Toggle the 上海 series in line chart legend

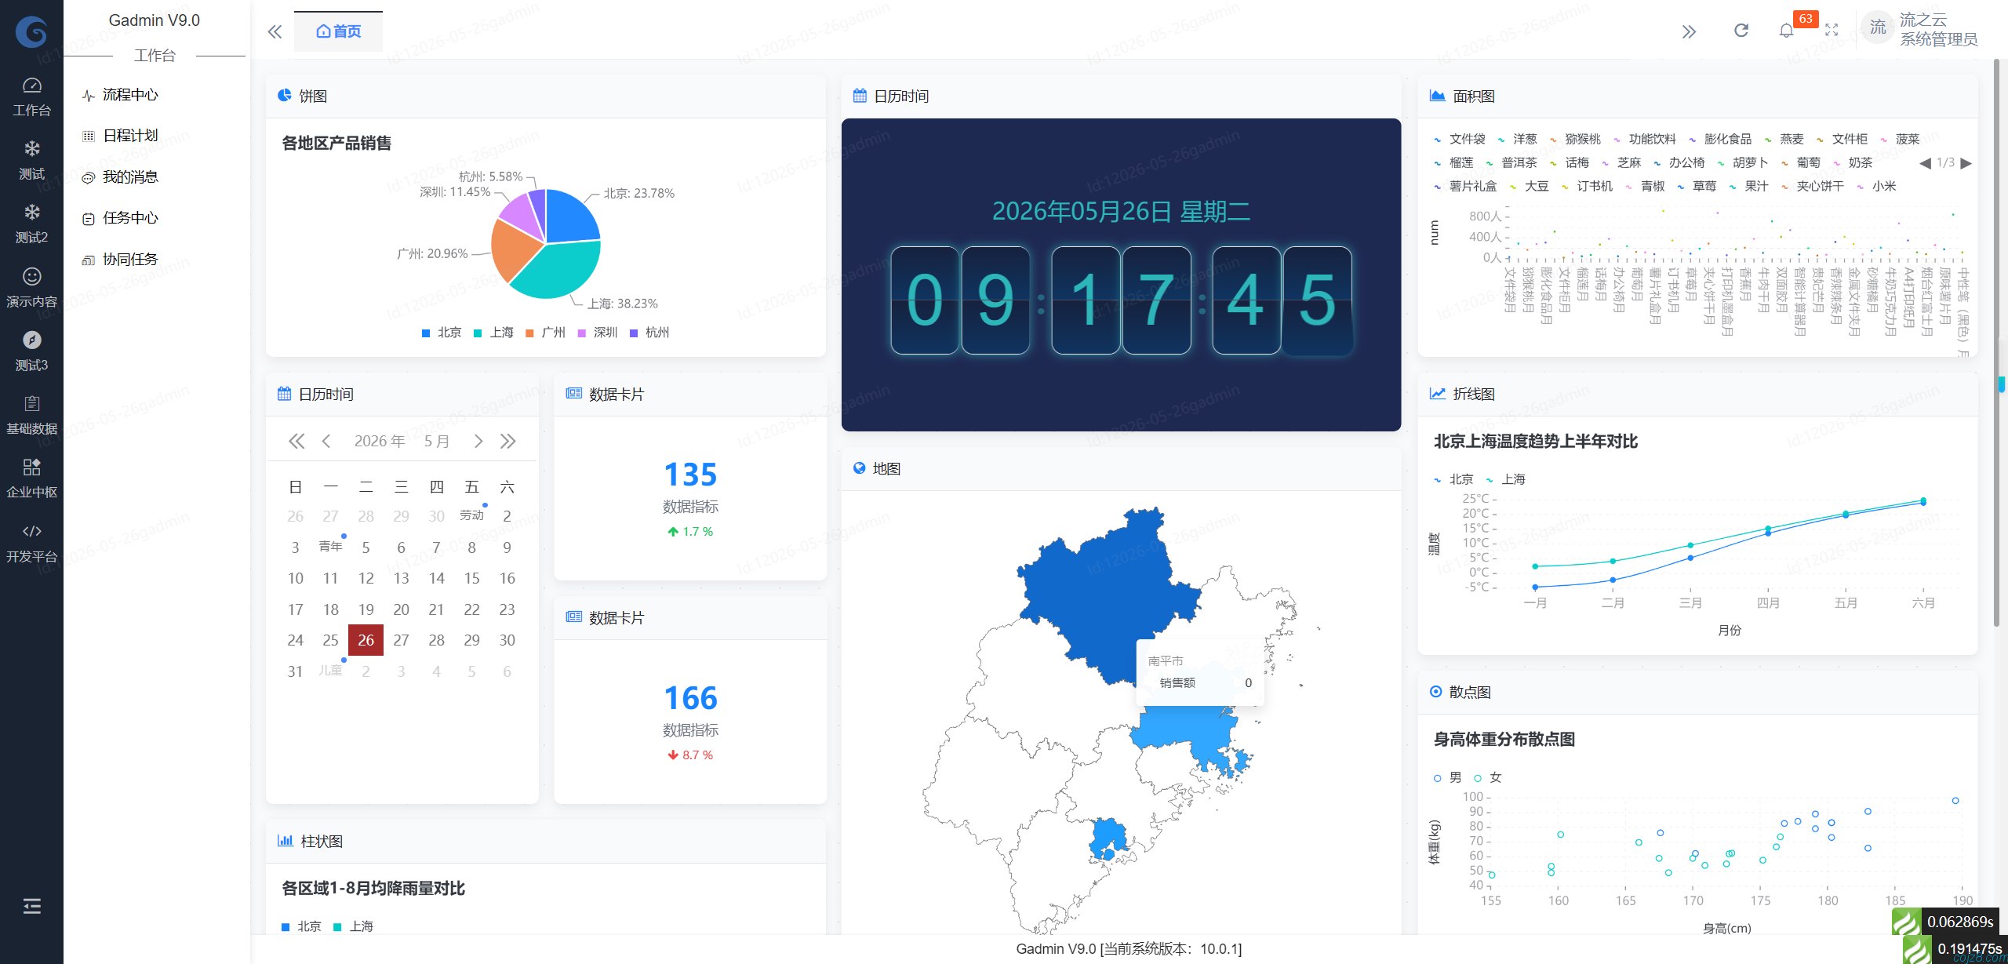[1505, 479]
